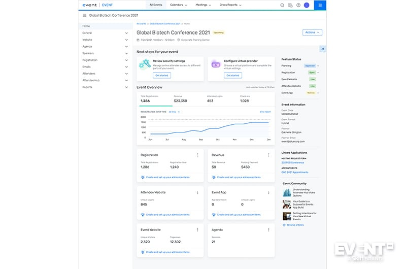406x269 pixels.
Task: Click lightbulb icon in Event Website card
Action: click(x=143, y=252)
